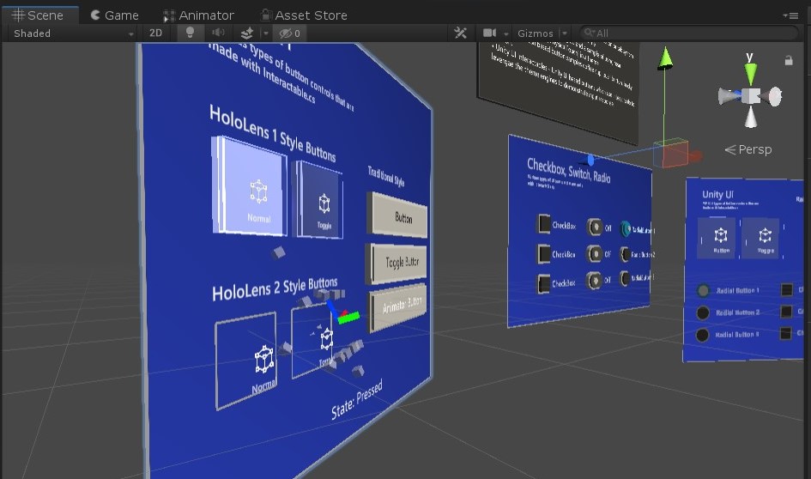Select the blue Z move handle tip
Image resolution: width=811 pixels, height=479 pixels.
pyautogui.click(x=590, y=160)
